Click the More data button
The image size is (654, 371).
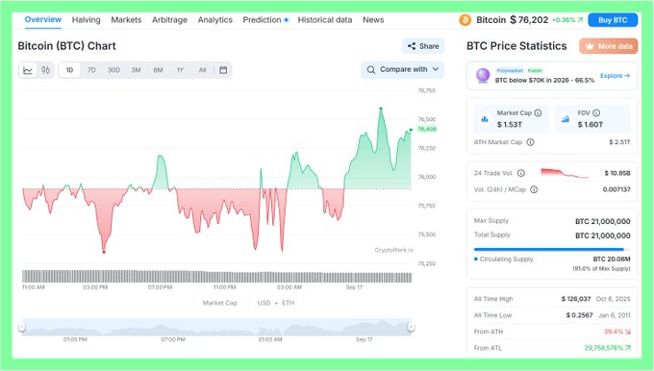(609, 46)
